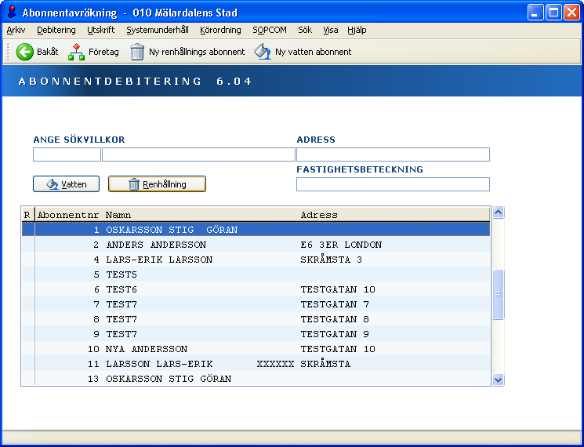Focus the Fastighetsbeteckning input field

[x=393, y=184]
